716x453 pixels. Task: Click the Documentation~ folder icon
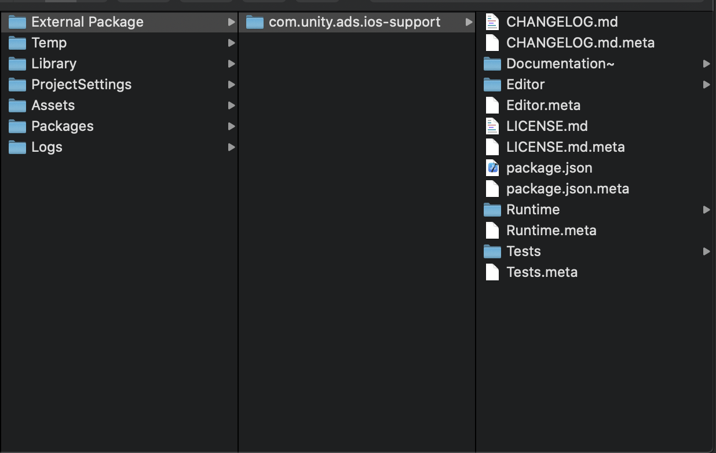click(492, 64)
